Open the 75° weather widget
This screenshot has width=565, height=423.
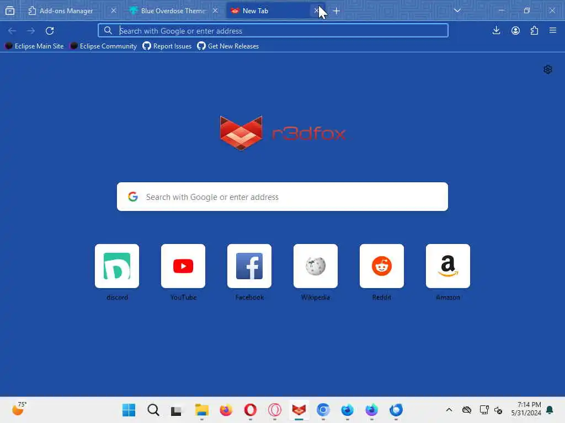pos(19,409)
